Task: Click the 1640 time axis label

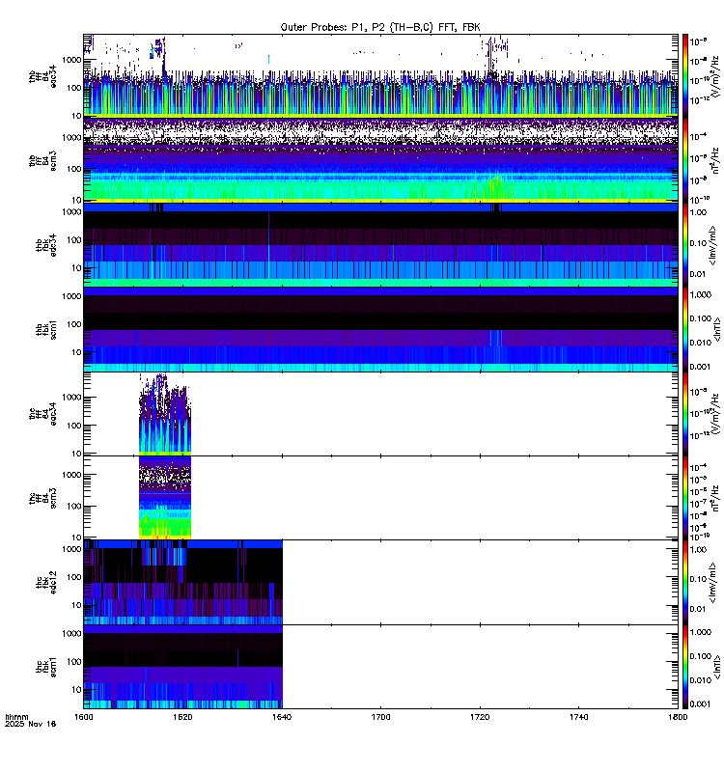Action: tap(282, 717)
